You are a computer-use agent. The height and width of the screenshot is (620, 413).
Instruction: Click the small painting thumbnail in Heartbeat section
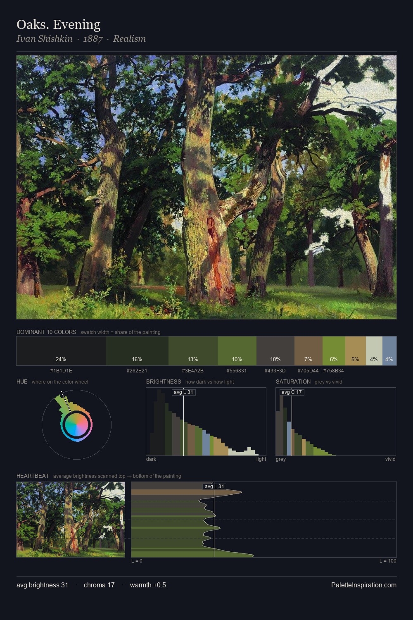click(71, 520)
